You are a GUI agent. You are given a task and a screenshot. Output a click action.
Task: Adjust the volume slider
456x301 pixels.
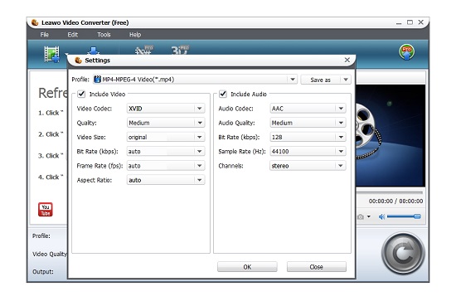click(x=404, y=216)
